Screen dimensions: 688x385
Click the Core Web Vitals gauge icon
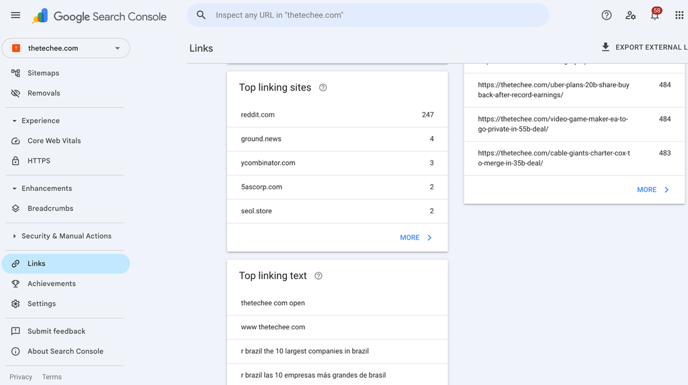[x=15, y=141]
